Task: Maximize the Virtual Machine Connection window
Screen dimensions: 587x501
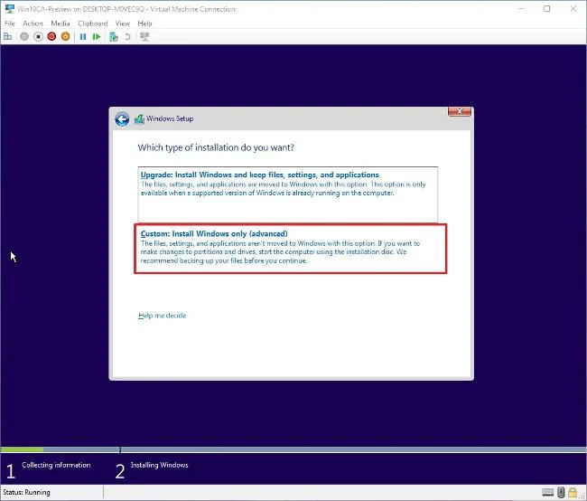Action: coord(546,9)
